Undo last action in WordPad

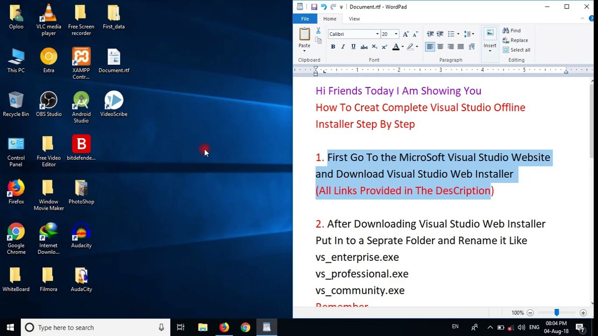tap(323, 7)
